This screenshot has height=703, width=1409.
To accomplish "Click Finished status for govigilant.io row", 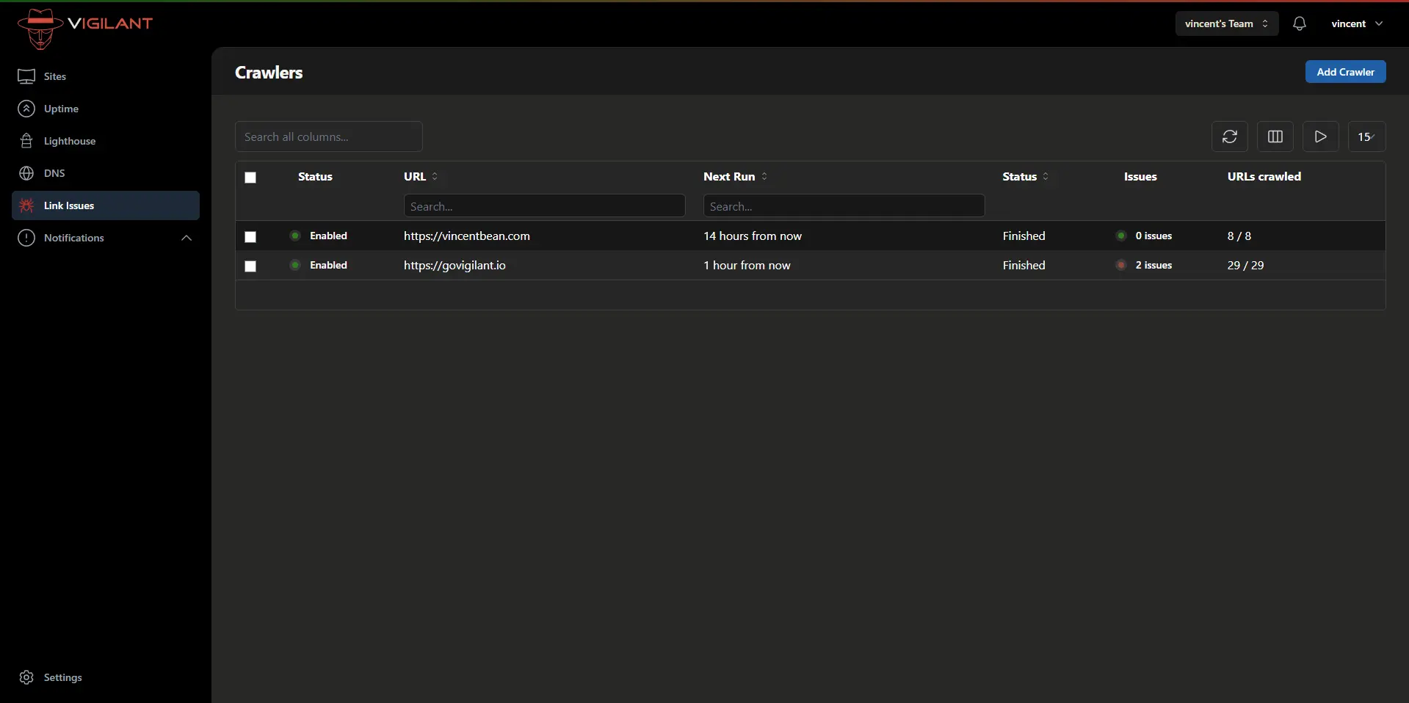I will pos(1024,265).
